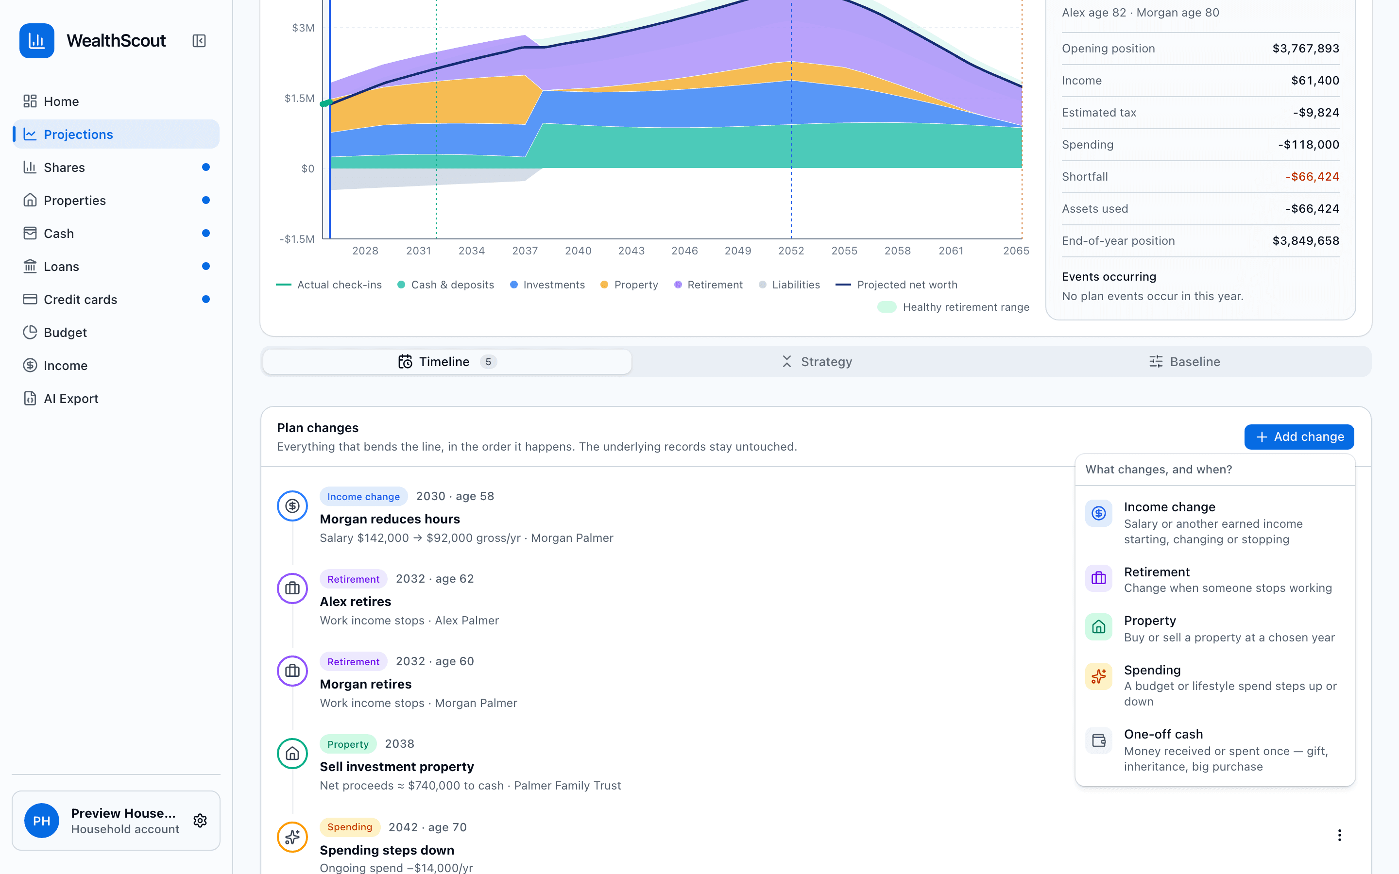This screenshot has height=874, width=1399.
Task: Click the WealthScout logo icon
Action: click(36, 40)
